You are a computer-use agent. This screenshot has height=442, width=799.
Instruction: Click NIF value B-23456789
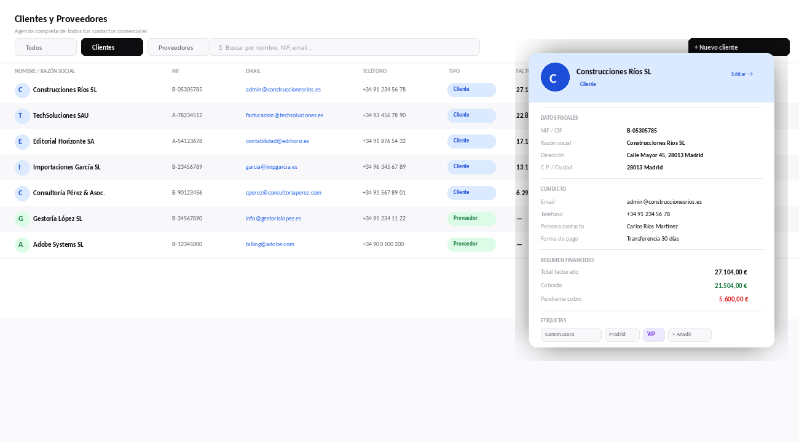point(187,167)
